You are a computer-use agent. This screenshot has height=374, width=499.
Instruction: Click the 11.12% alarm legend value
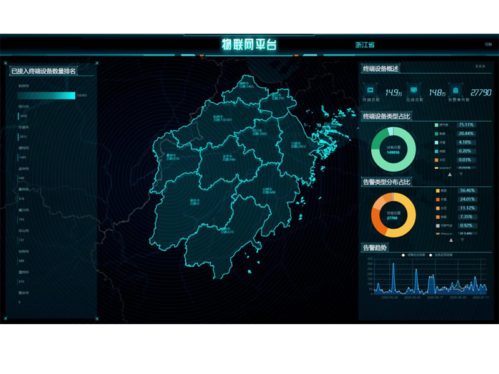tap(467, 208)
